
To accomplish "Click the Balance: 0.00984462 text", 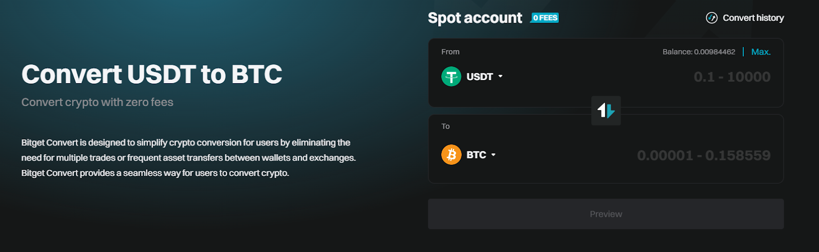I will (699, 52).
